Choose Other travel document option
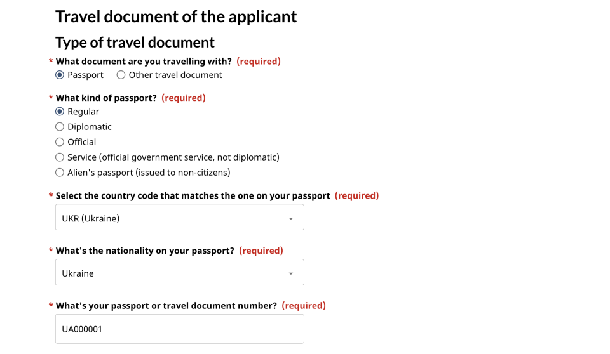 pos(121,75)
